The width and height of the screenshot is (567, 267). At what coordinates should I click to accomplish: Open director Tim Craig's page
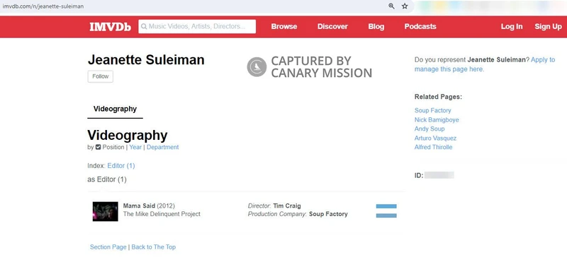coord(287,206)
